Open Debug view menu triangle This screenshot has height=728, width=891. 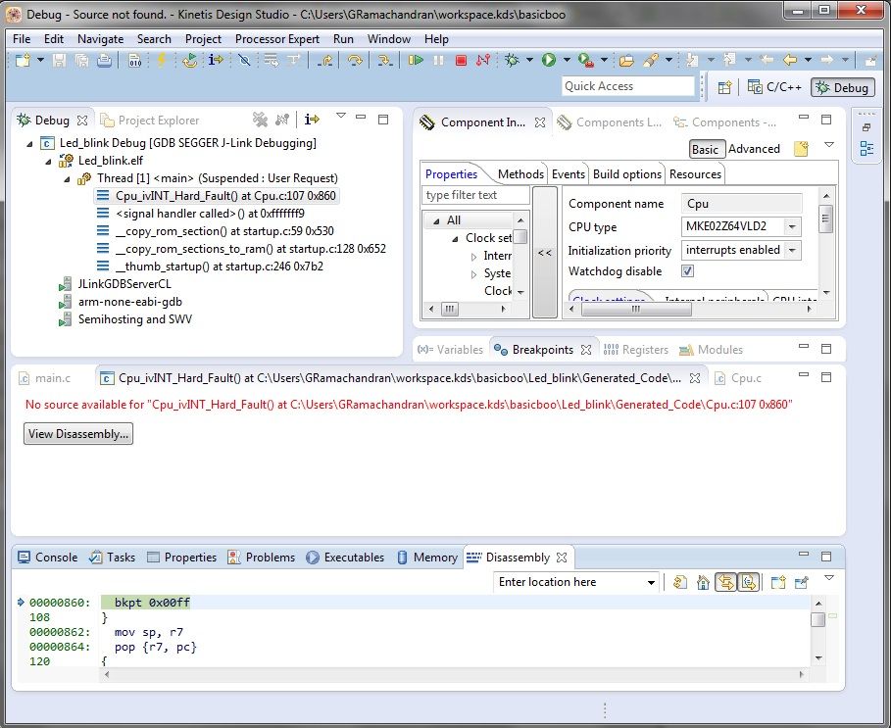coord(341,116)
